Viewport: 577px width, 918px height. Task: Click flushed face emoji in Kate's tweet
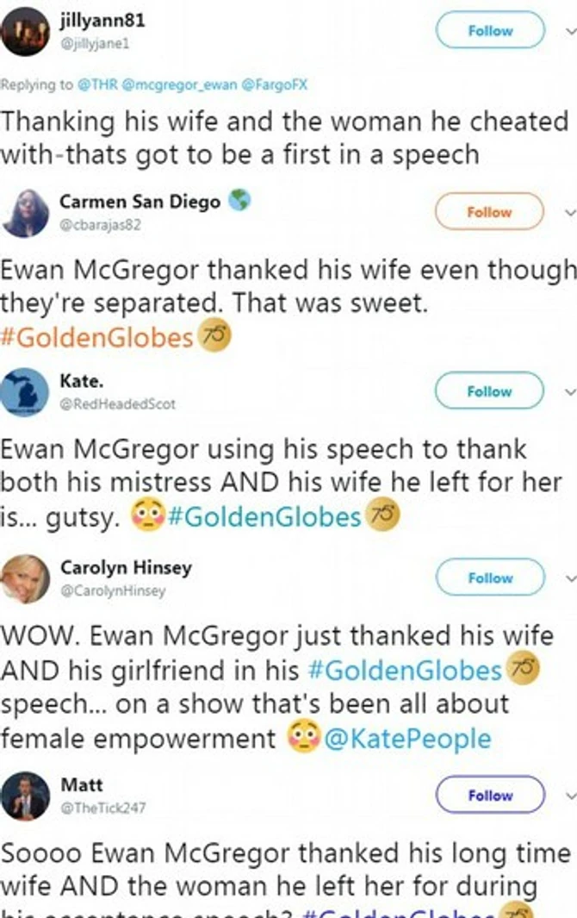click(147, 515)
